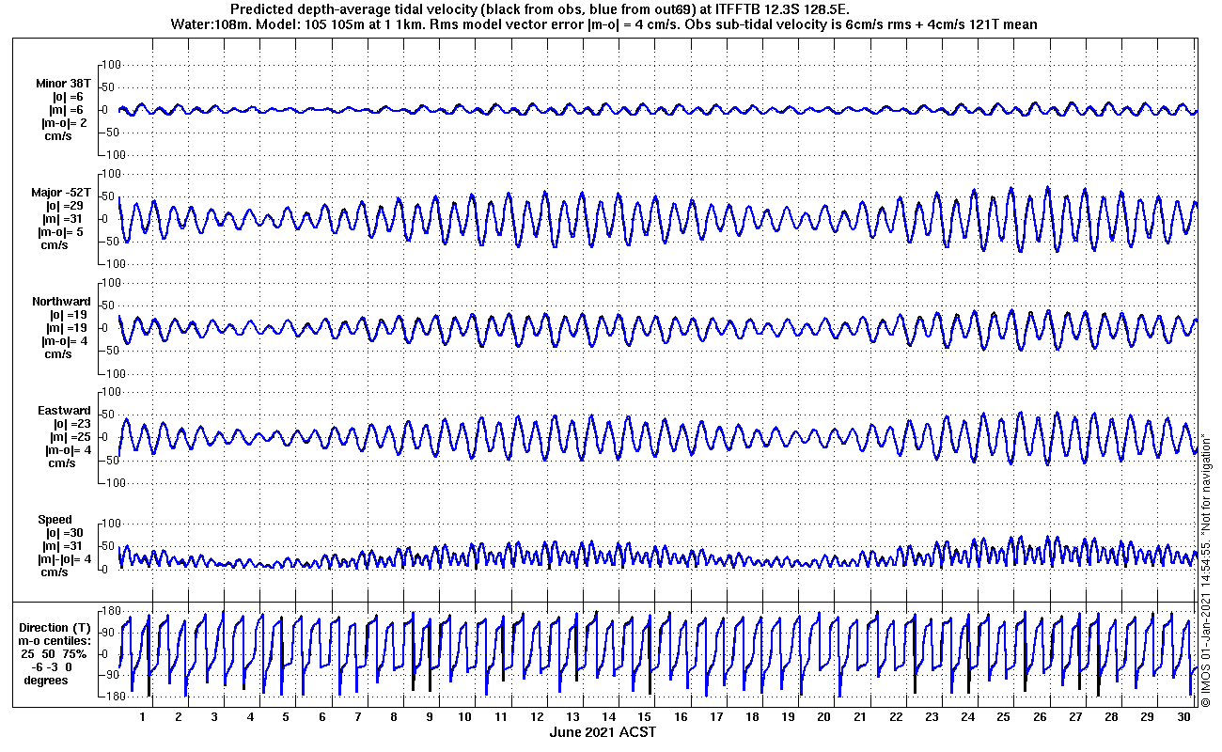The height and width of the screenshot is (752, 1222).
Task: Click '|o| =19' in the Northward panel
Action: coord(69,315)
